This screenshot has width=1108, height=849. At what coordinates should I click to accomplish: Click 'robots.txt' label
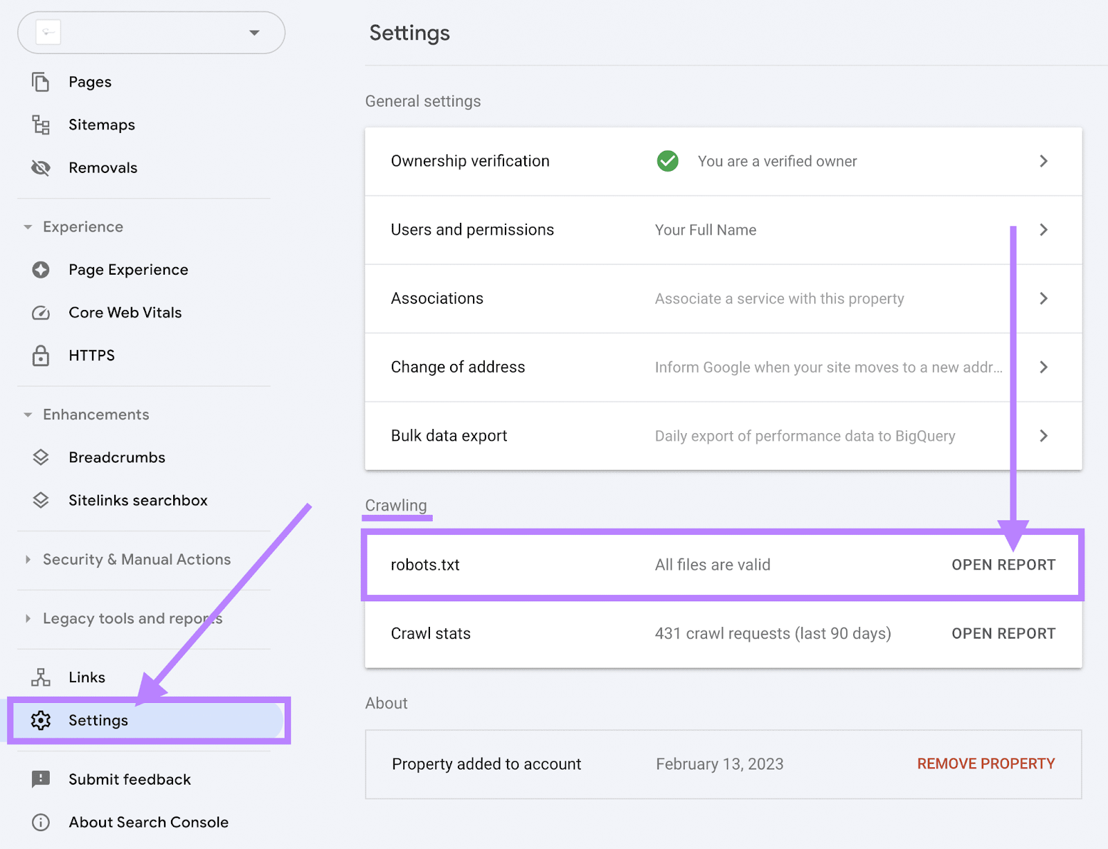[425, 565]
